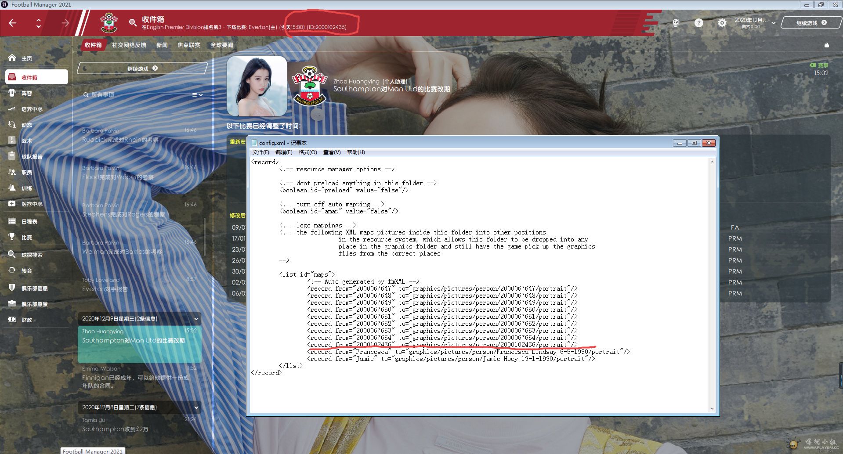Image resolution: width=843 pixels, height=454 pixels.
Task: Go back with the left arrow
Action: point(13,23)
